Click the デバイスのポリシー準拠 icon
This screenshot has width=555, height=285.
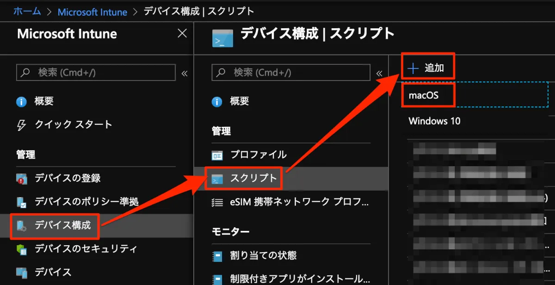[21, 202]
